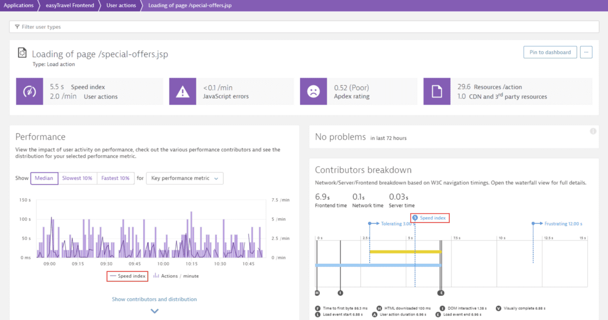Open the Key performance metric dropdown

click(x=185, y=178)
